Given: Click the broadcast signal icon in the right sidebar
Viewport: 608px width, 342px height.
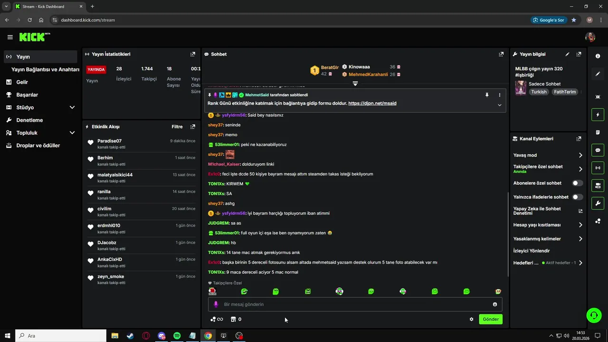Looking at the screenshot, I should click(598, 168).
